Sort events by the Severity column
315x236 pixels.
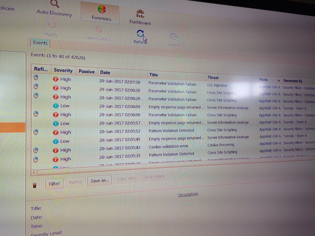point(63,70)
